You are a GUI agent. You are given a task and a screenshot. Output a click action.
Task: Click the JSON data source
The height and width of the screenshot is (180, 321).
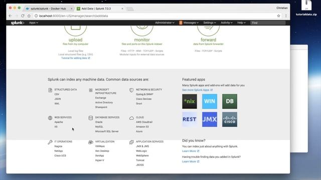[58, 99]
